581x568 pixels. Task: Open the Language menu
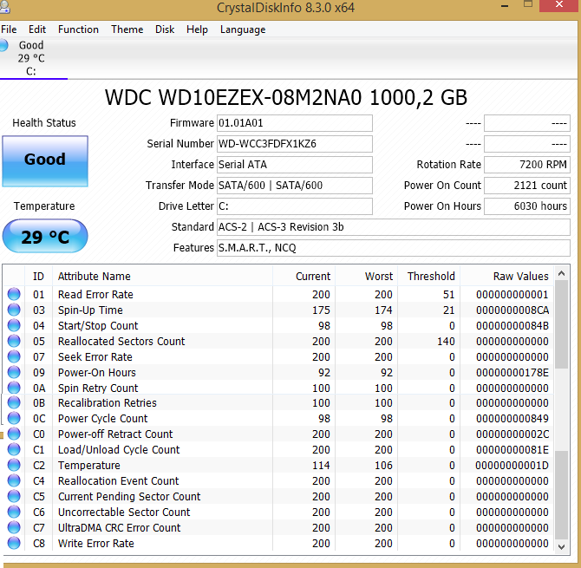[x=243, y=29]
